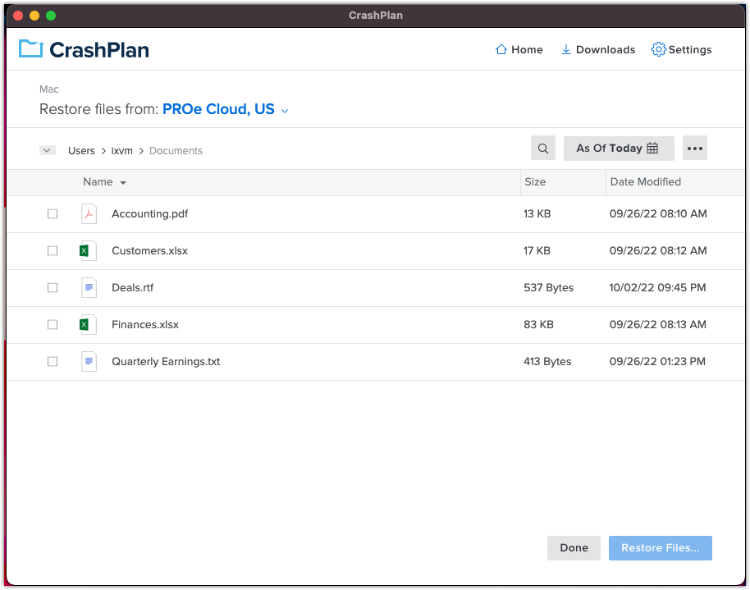This screenshot has width=750, height=590.
Task: Navigate to ixvm in the breadcrumb
Action: click(x=122, y=151)
